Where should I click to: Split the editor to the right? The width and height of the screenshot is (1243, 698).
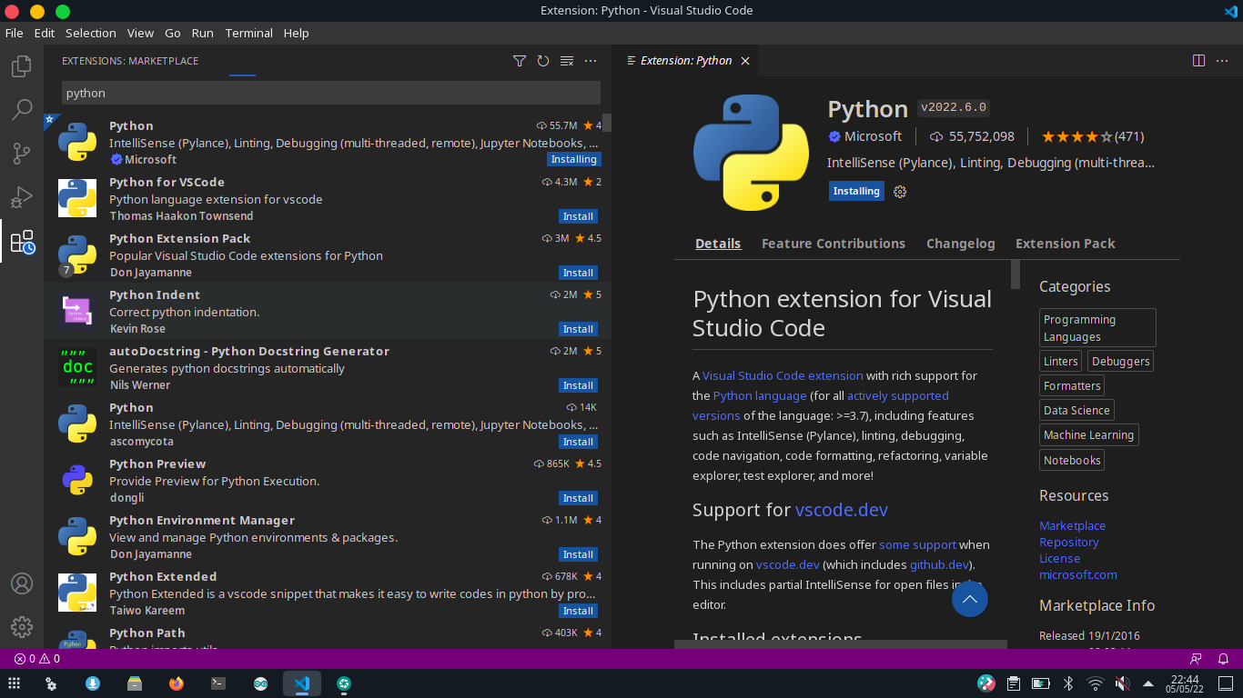[1199, 61]
